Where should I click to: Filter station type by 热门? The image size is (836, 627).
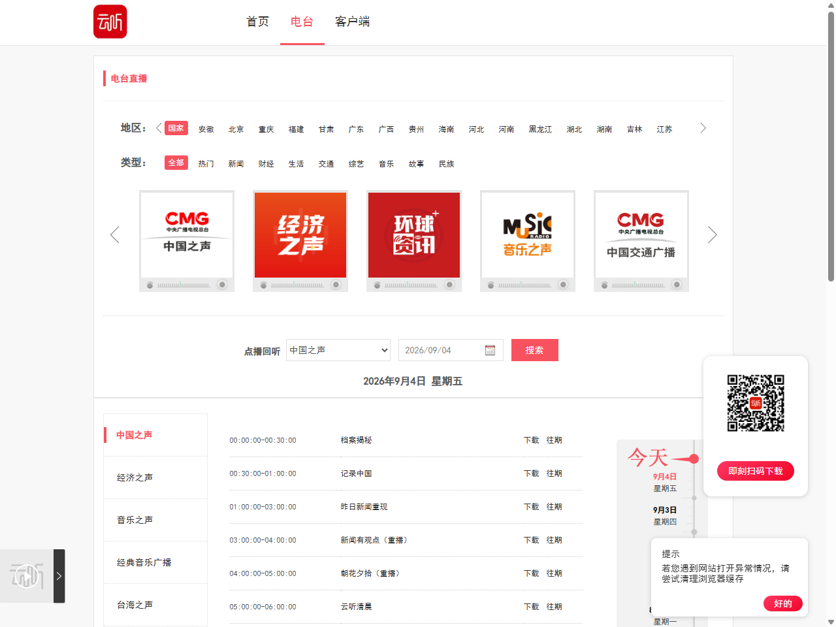tap(206, 164)
